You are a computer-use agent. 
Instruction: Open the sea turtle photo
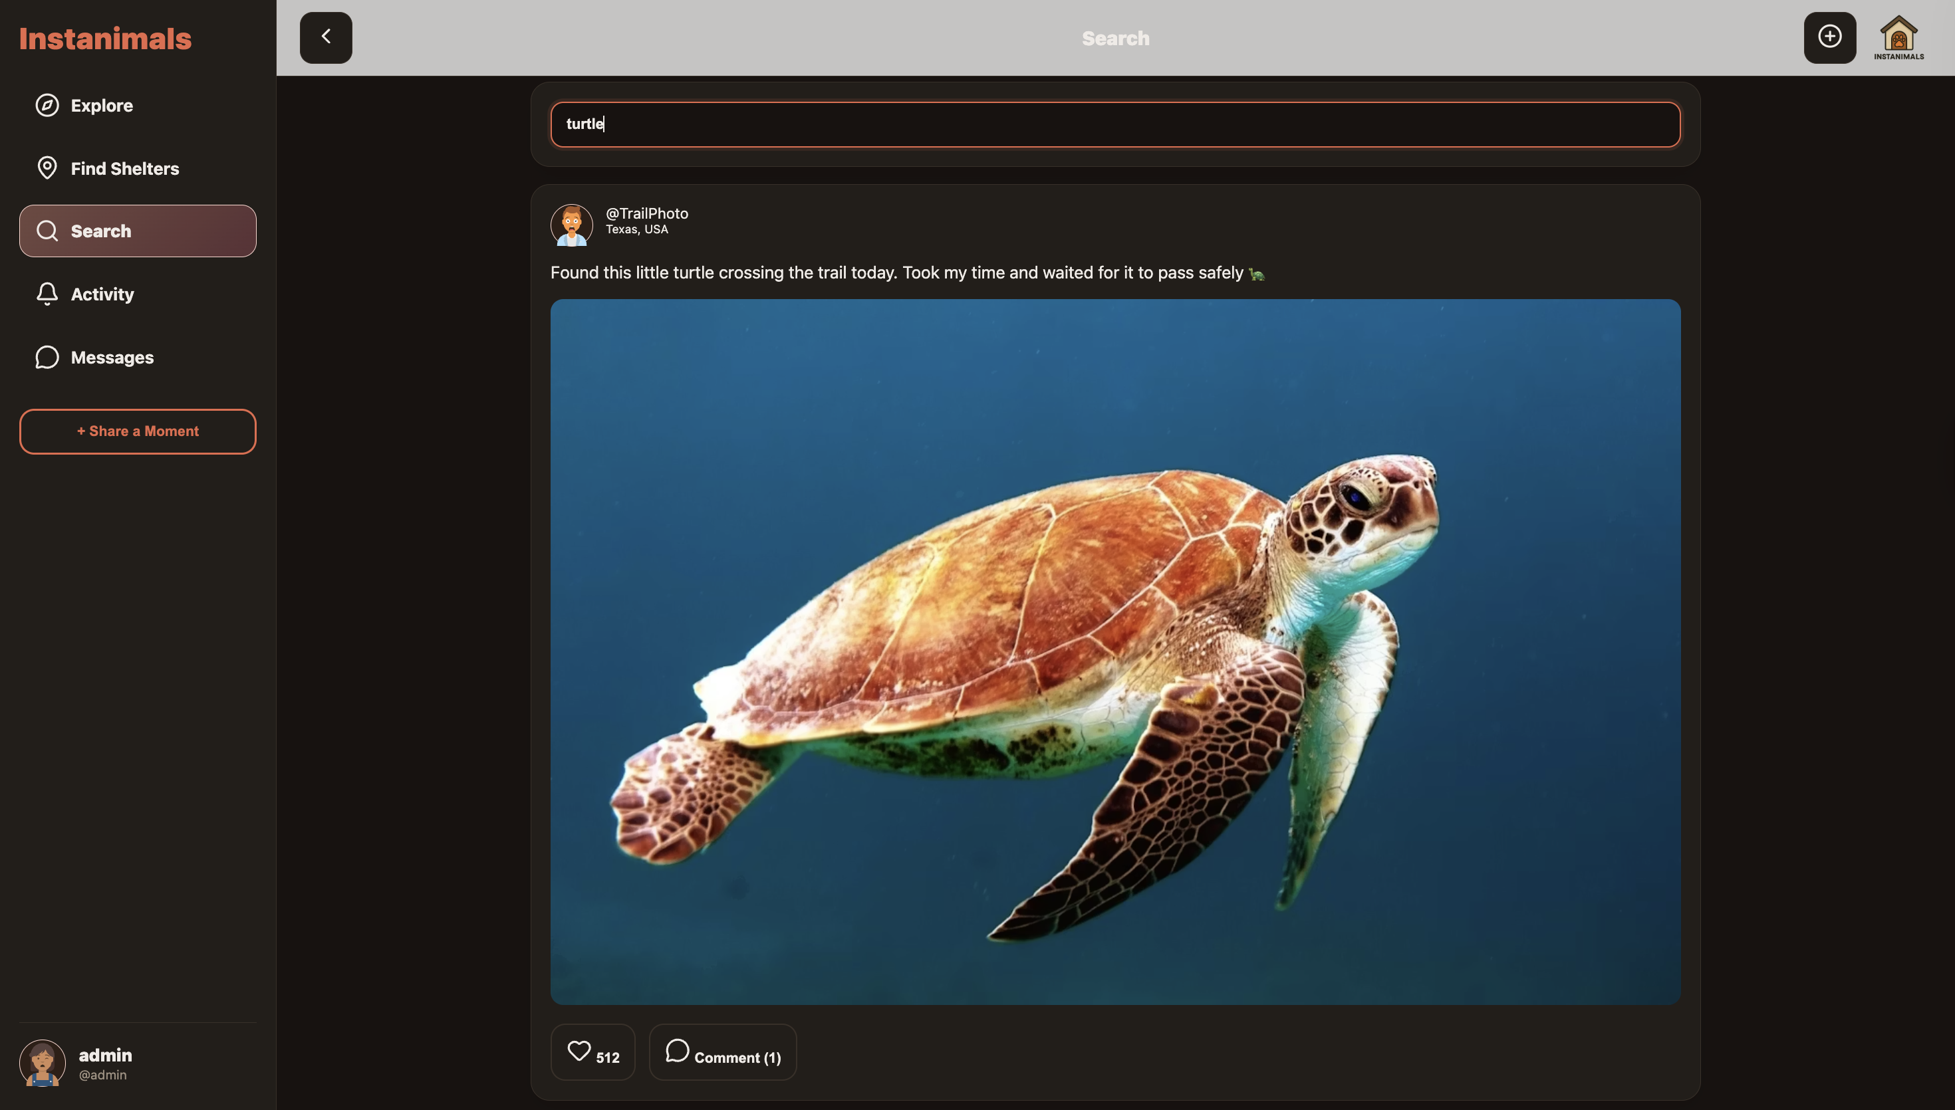pyautogui.click(x=1114, y=651)
